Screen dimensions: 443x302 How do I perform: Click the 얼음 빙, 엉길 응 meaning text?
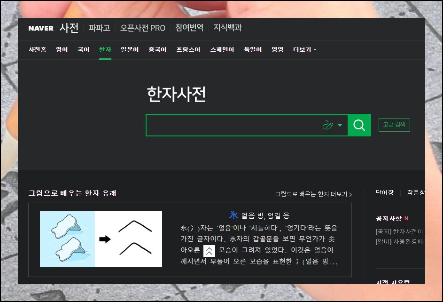pos(265,216)
